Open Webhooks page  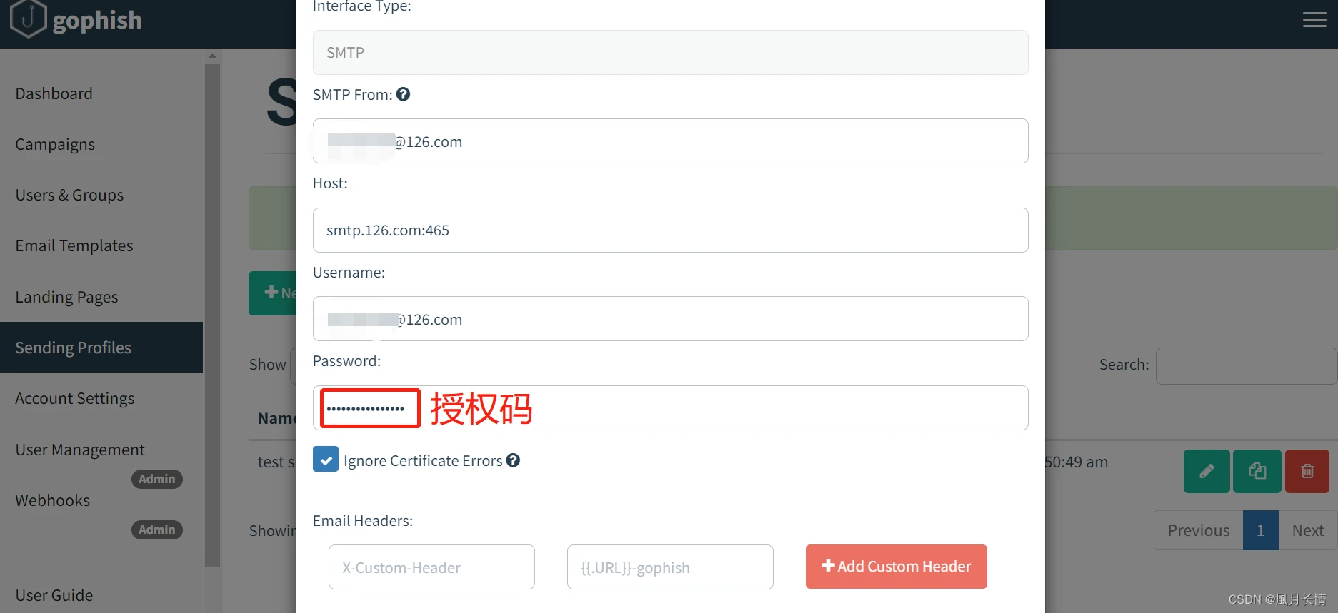[53, 500]
